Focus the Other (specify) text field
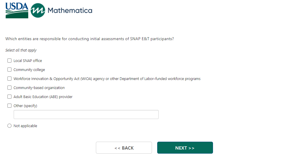This screenshot has width=290, height=167. point(86,115)
